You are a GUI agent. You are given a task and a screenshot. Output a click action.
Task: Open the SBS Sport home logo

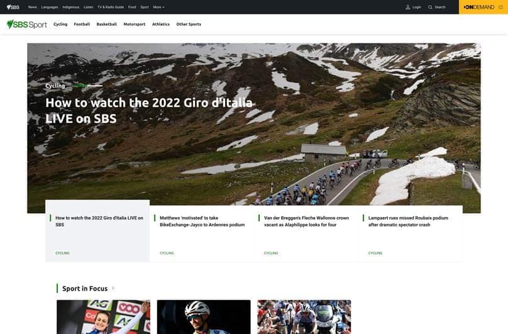[26, 24]
